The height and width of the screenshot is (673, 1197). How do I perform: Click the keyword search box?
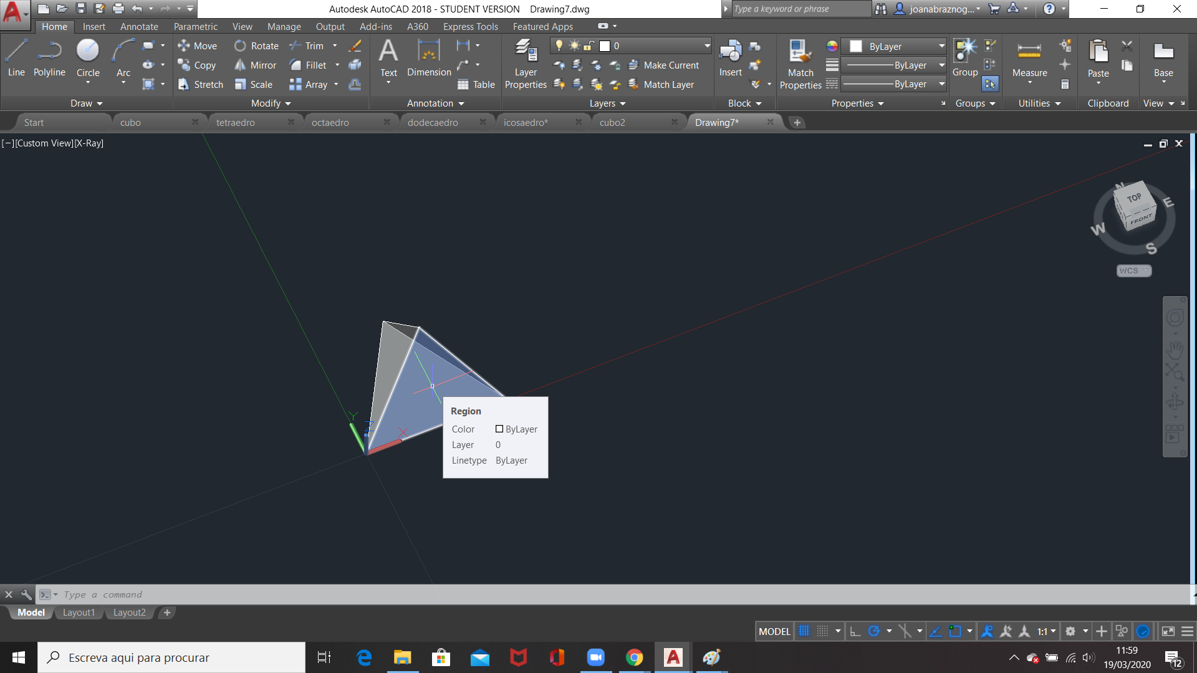tap(800, 9)
